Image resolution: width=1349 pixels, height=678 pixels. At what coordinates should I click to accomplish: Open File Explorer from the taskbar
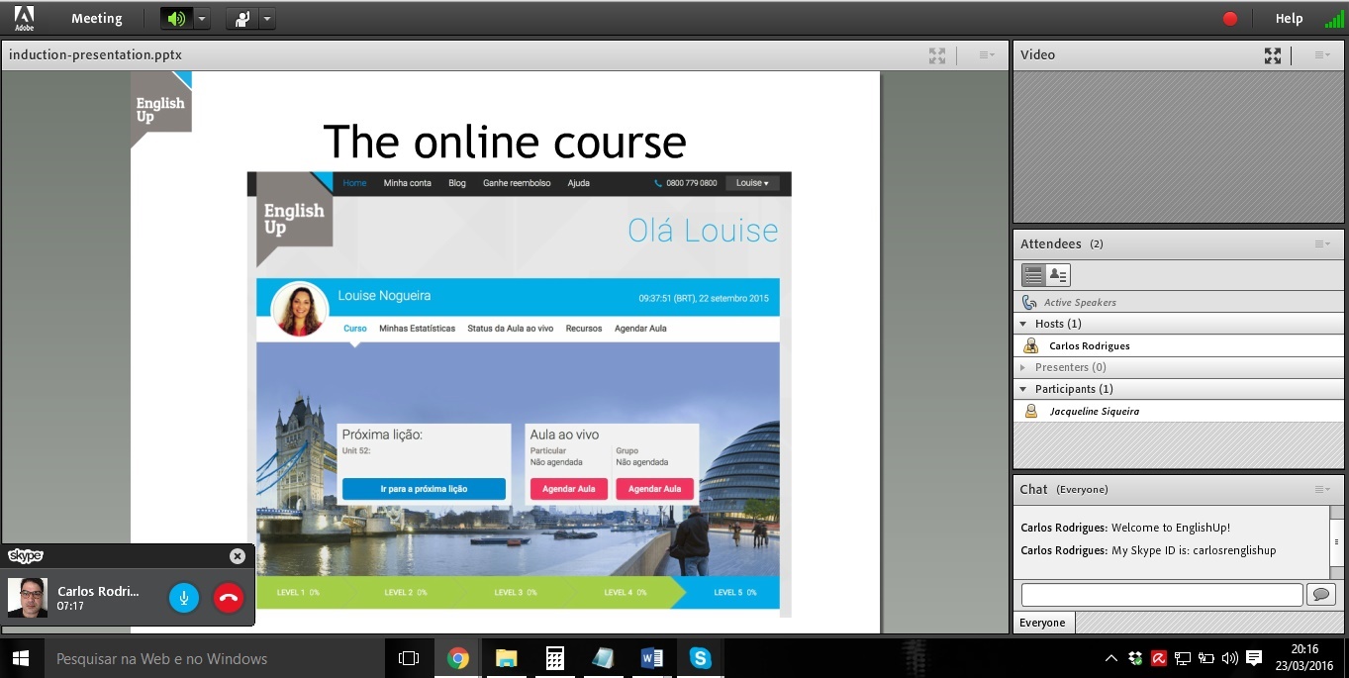point(506,658)
